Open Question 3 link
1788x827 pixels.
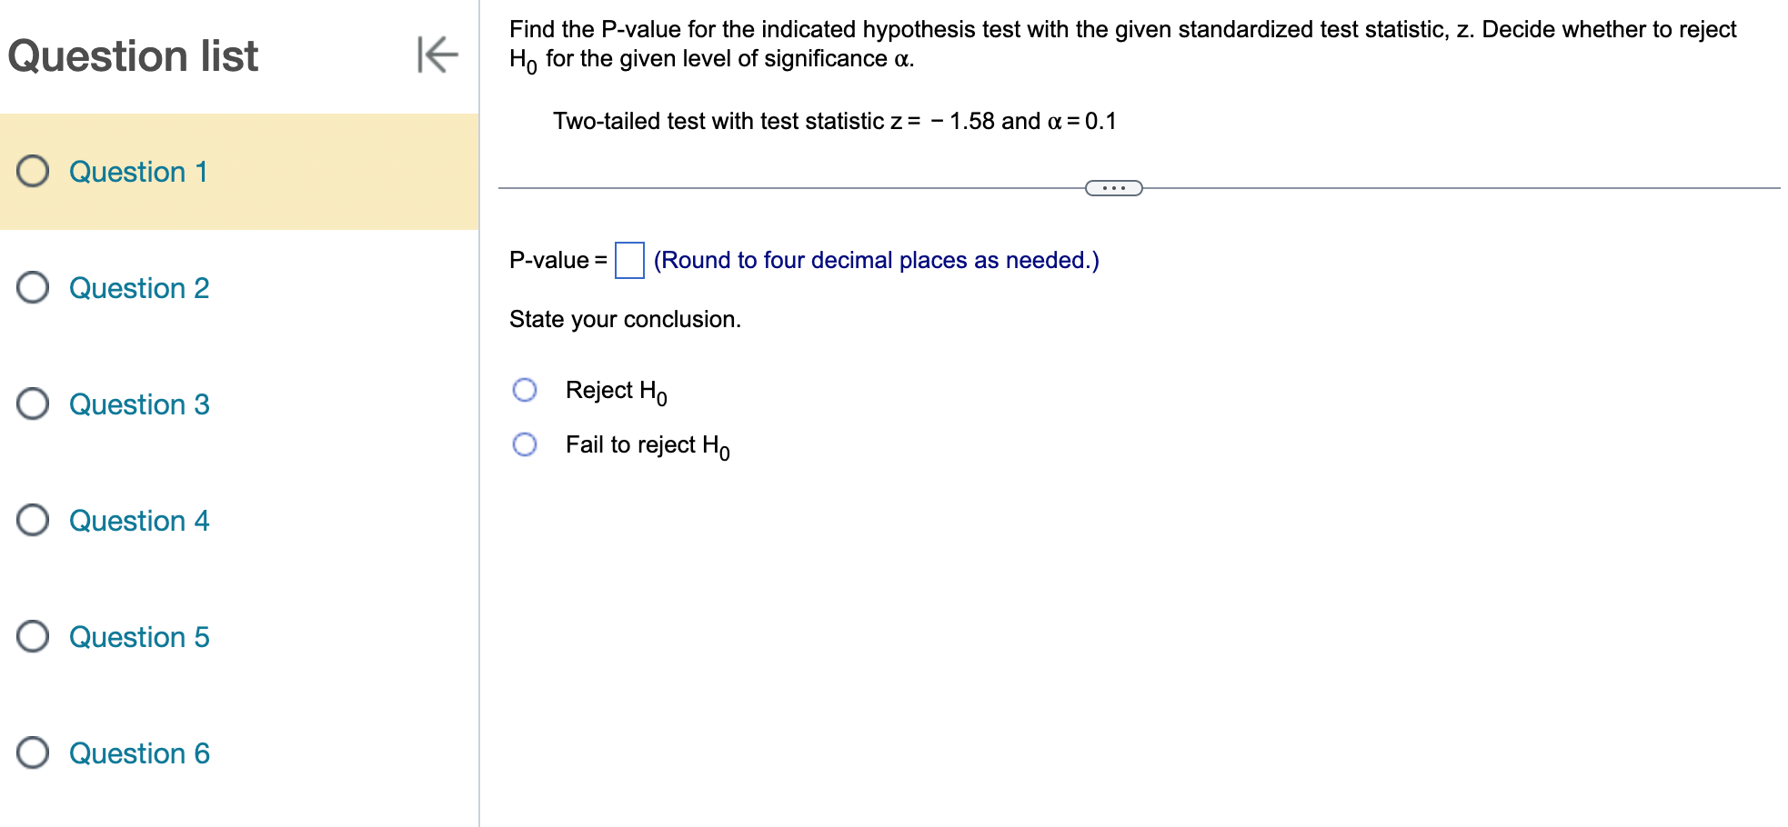[x=138, y=404]
